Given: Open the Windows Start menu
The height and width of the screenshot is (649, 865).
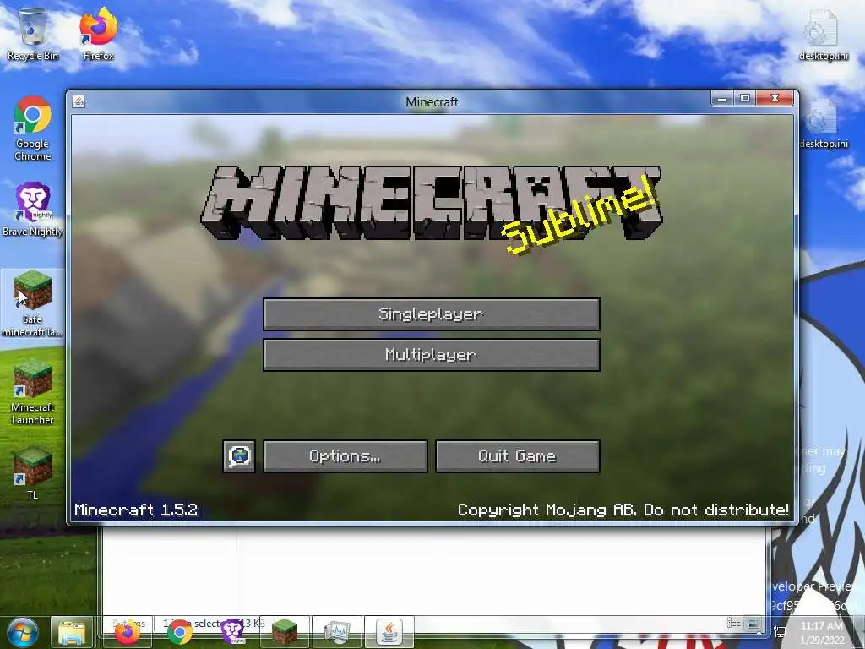Looking at the screenshot, I should point(23,632).
